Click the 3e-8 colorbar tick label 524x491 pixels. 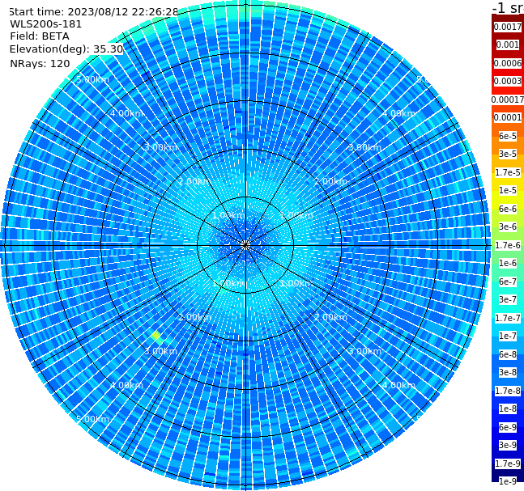(x=508, y=372)
